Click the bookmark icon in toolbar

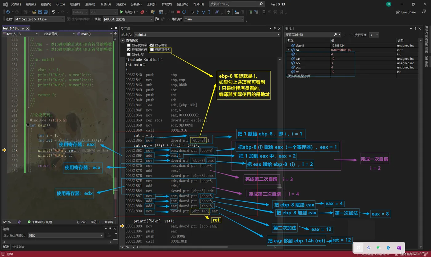pyautogui.click(x=264, y=12)
